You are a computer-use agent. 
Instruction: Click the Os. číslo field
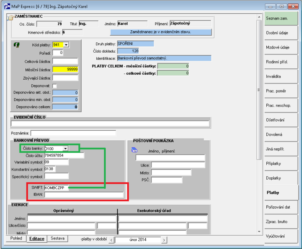49,24
